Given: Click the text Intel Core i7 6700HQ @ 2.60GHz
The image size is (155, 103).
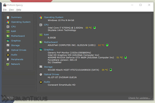Looking at the screenshot, I should 65,28.
